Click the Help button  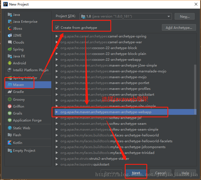185,173
